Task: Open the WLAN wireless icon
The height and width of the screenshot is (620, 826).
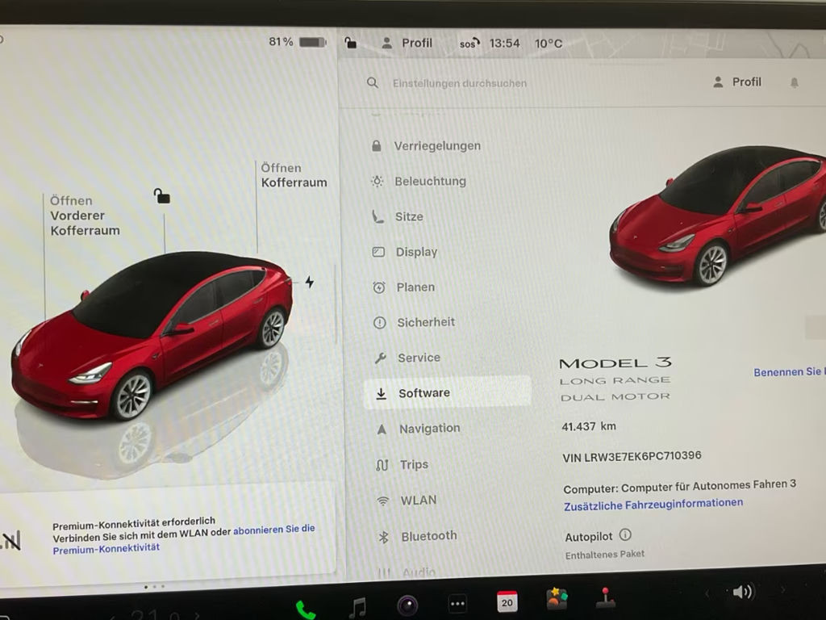Action: (378, 500)
